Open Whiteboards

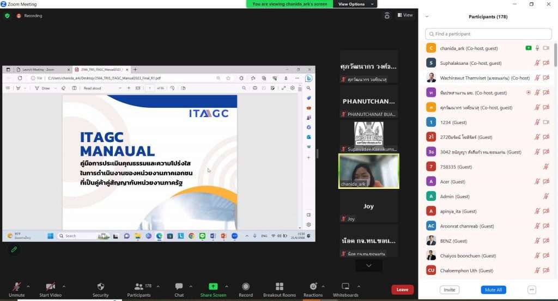(x=345, y=290)
